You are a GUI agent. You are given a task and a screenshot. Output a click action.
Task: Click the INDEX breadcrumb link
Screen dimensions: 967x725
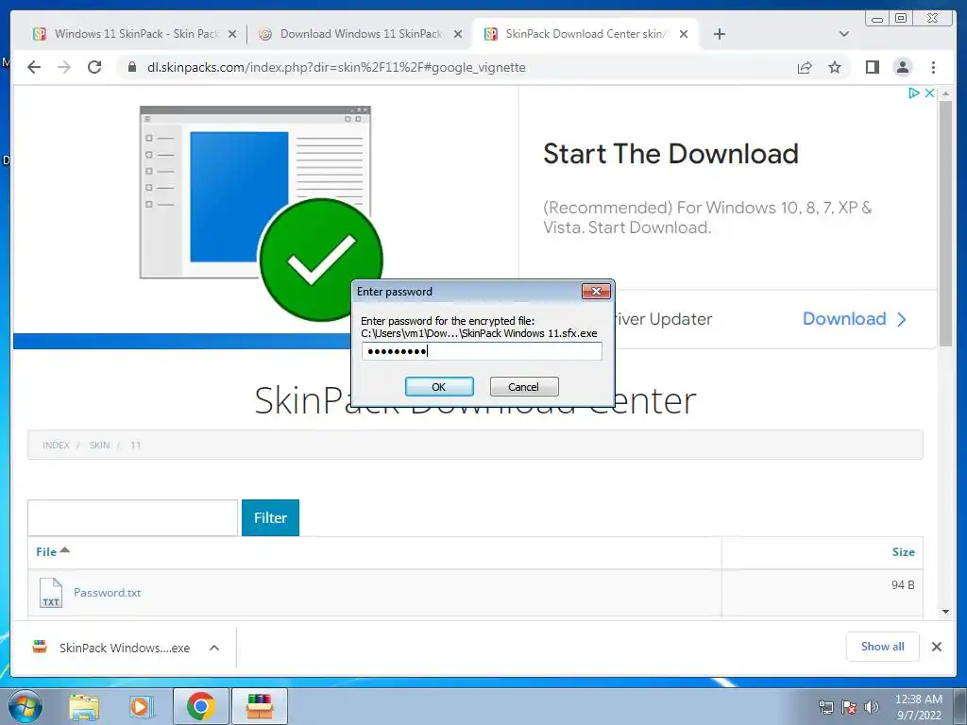pyautogui.click(x=56, y=446)
